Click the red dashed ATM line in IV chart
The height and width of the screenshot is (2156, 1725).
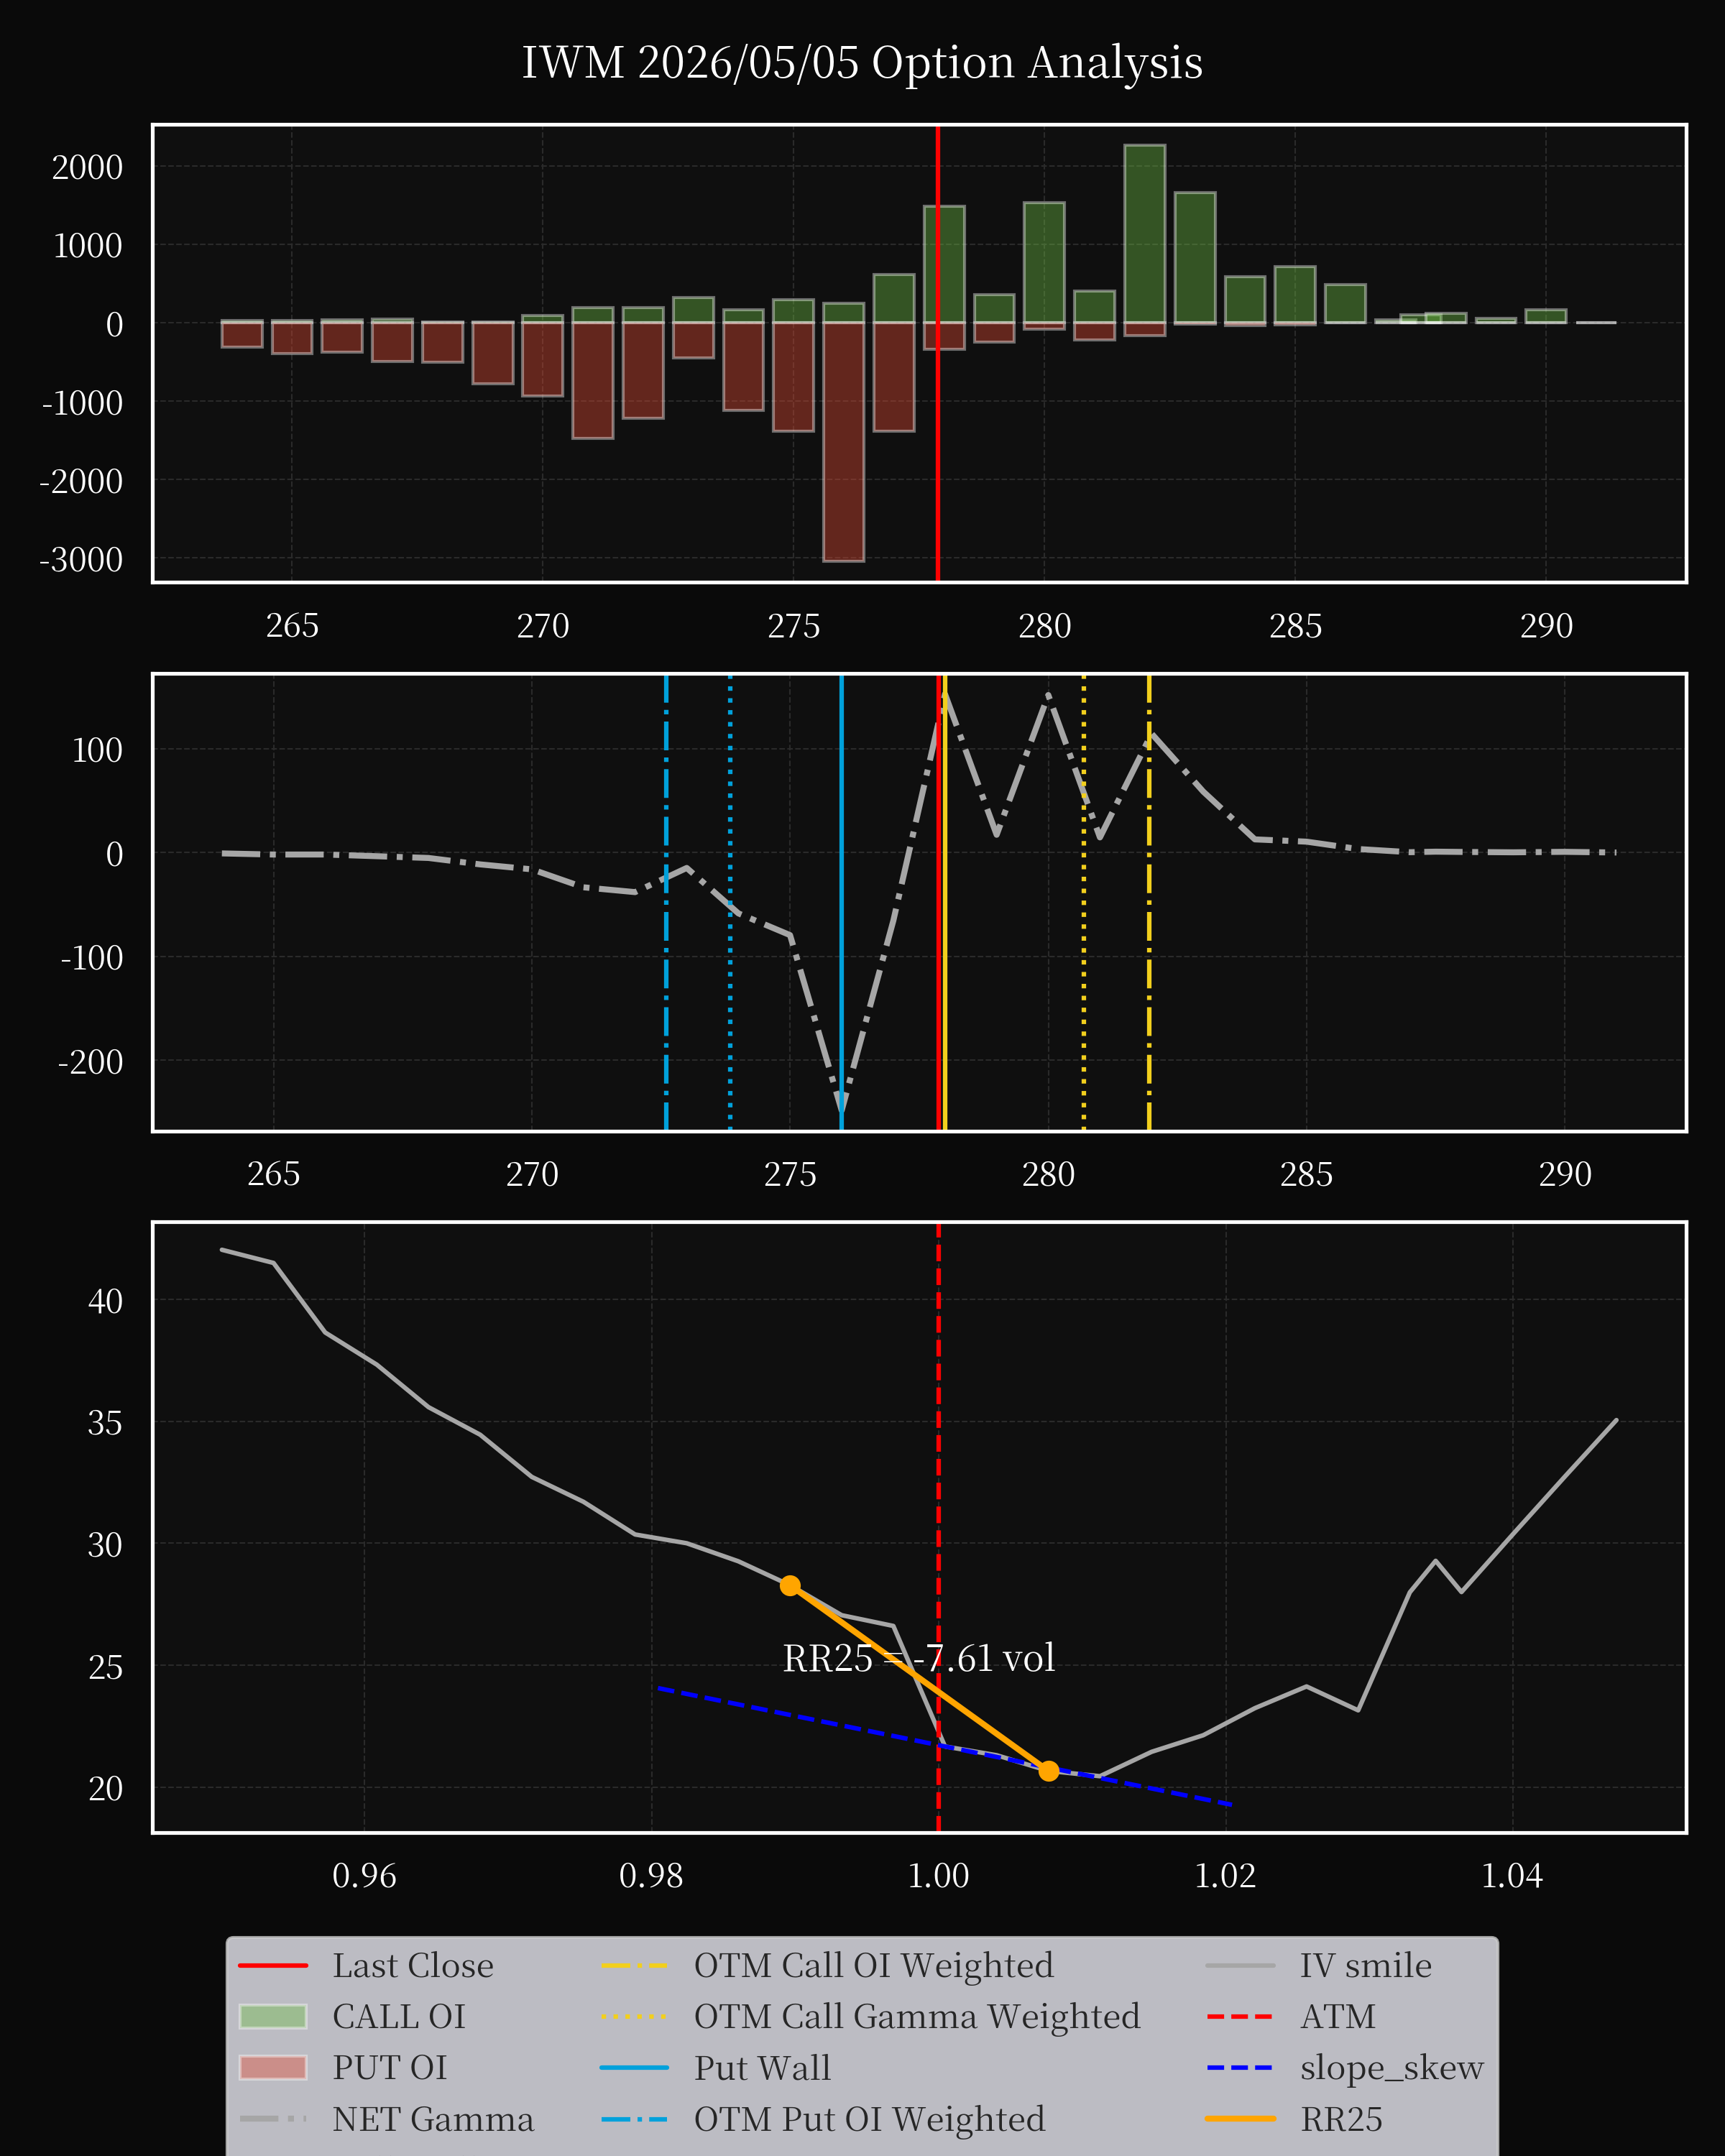[x=938, y=1527]
